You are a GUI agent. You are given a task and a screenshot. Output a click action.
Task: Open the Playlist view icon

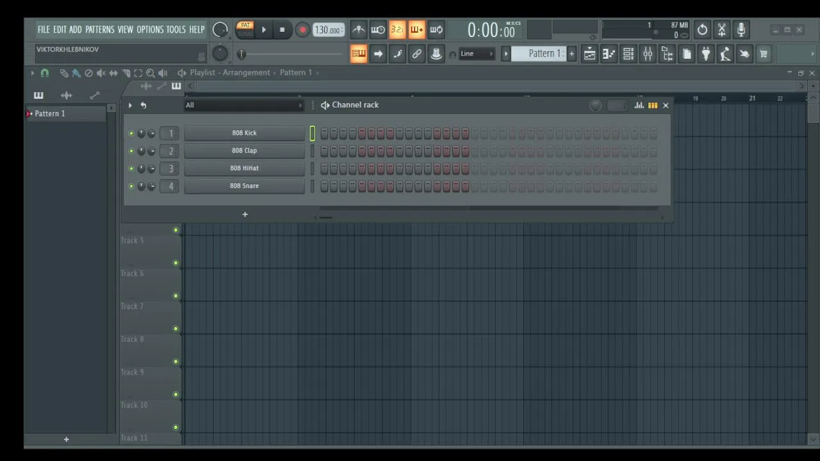coord(589,54)
